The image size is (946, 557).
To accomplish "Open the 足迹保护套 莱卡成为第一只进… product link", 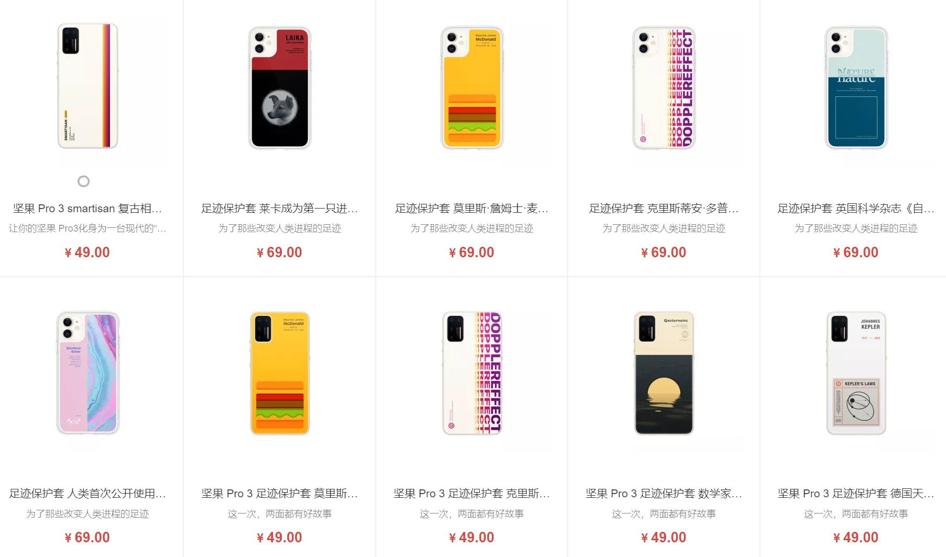I will click(279, 209).
